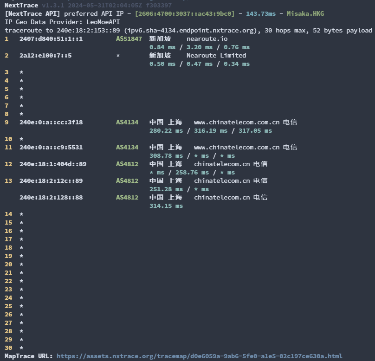Screen dimensions: 375x361
Task: Click the 317.05 ms latency value
Action: [255, 130]
